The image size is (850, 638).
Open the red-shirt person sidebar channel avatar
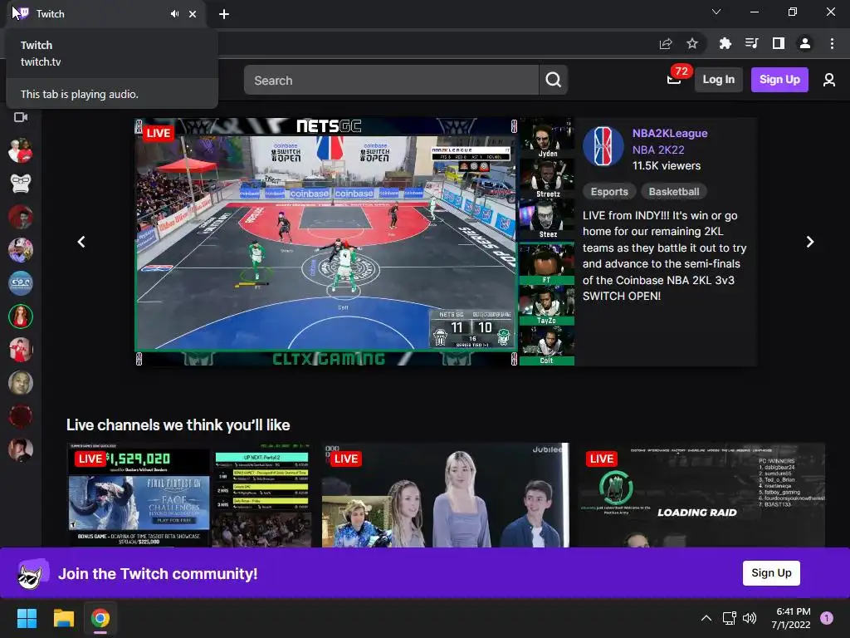[21, 350]
